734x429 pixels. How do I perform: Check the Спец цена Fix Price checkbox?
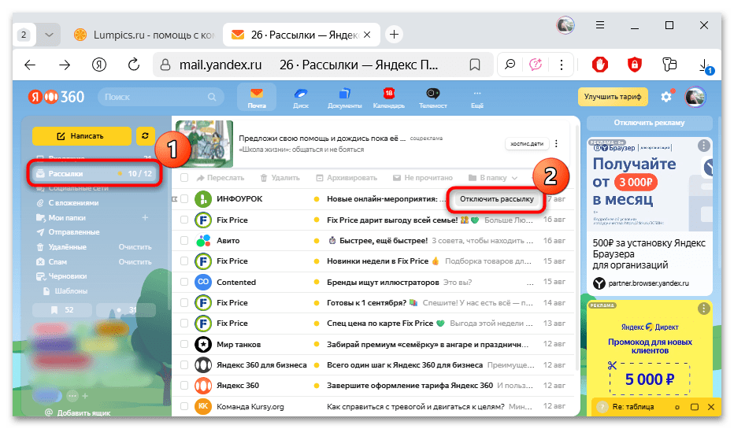(184, 324)
